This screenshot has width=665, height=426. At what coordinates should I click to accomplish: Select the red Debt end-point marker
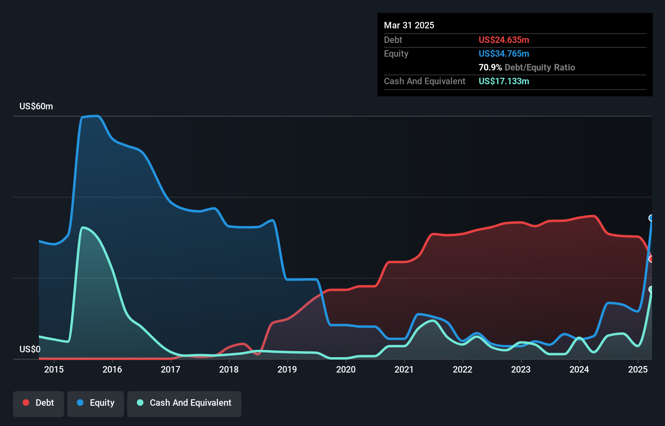pyautogui.click(x=651, y=259)
